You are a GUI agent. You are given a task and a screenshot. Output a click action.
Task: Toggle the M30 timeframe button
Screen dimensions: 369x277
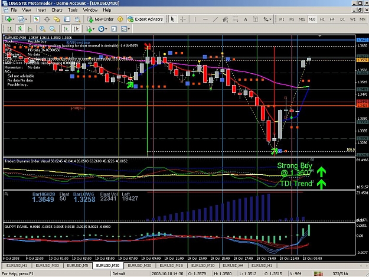(312, 19)
